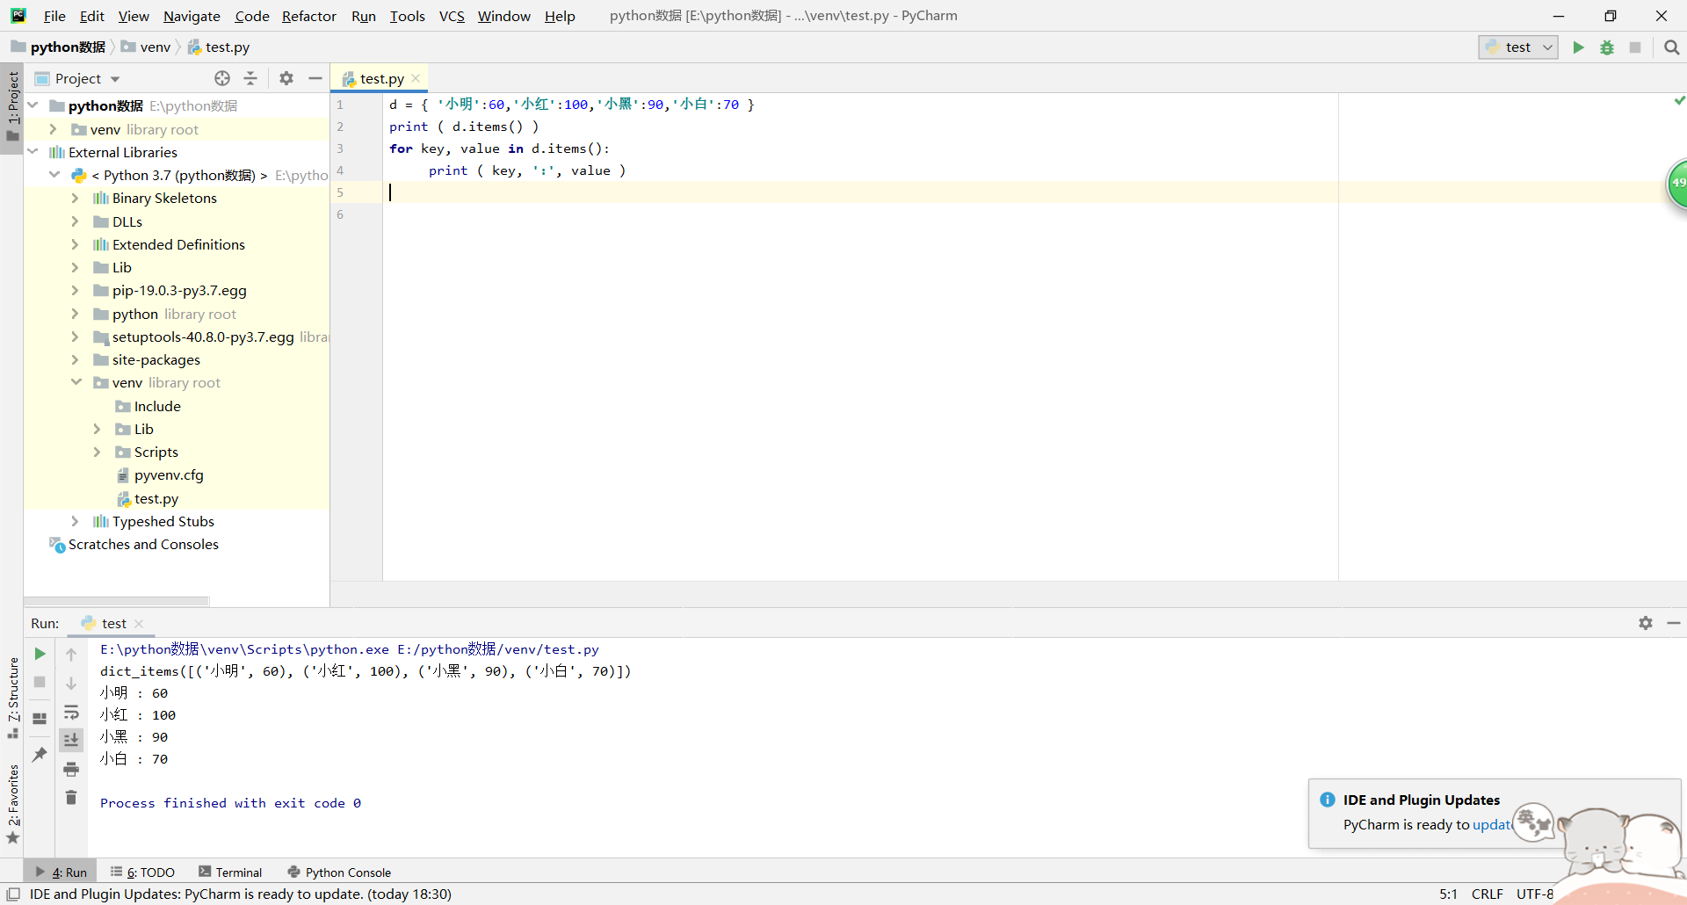Screen dimensions: 1687x905
Task: Open Run panel settings gear
Action: click(1646, 623)
